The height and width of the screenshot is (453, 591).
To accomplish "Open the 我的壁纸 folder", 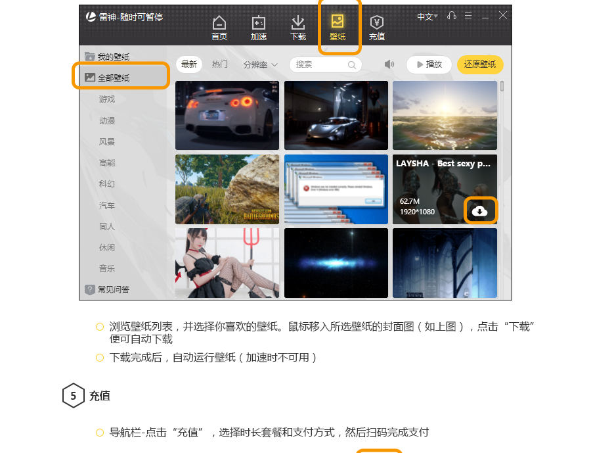I will pyautogui.click(x=107, y=57).
